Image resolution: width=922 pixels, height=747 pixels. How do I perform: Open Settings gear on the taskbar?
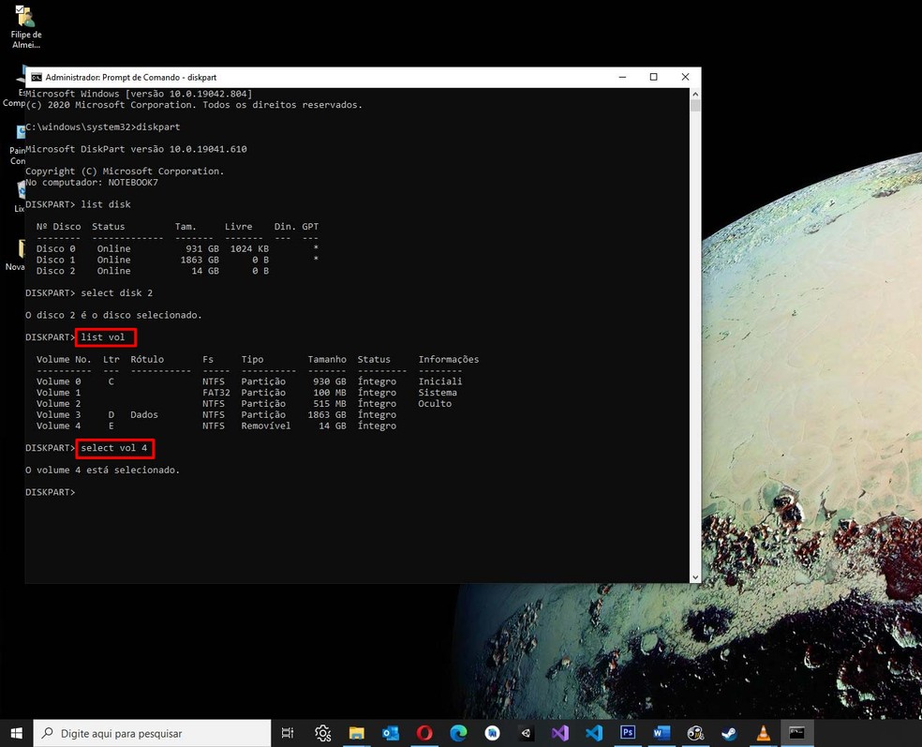(x=323, y=733)
